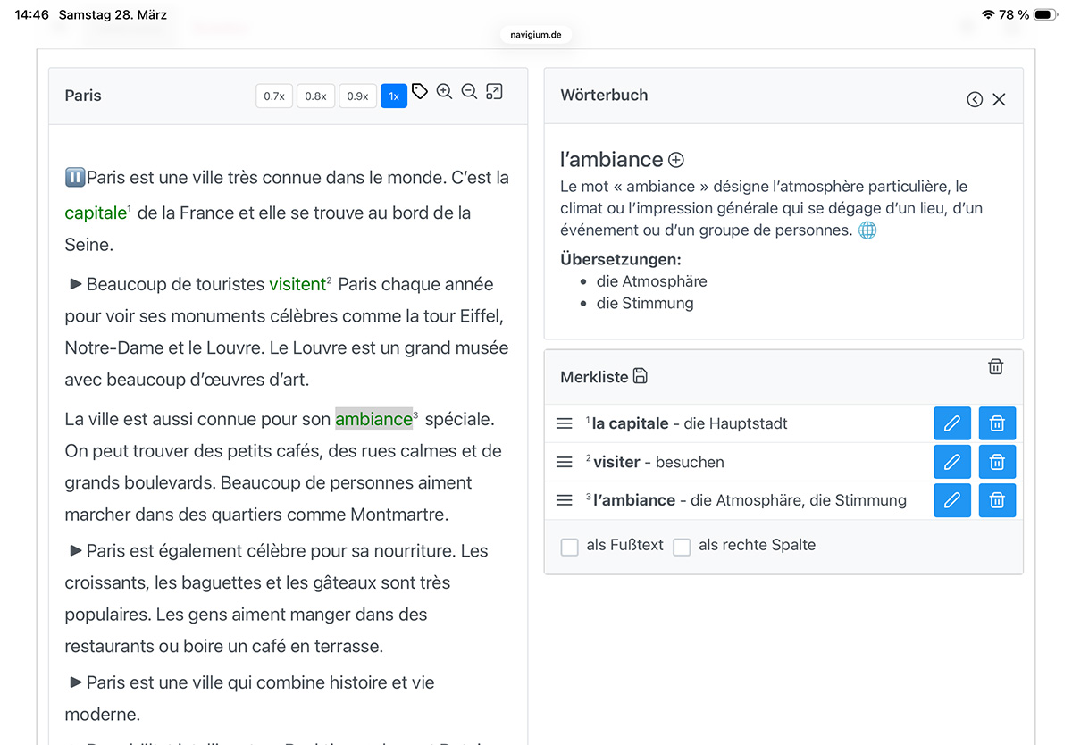Look up the highlighted word 'capitale'
This screenshot has height=745, width=1072.
coord(96,213)
